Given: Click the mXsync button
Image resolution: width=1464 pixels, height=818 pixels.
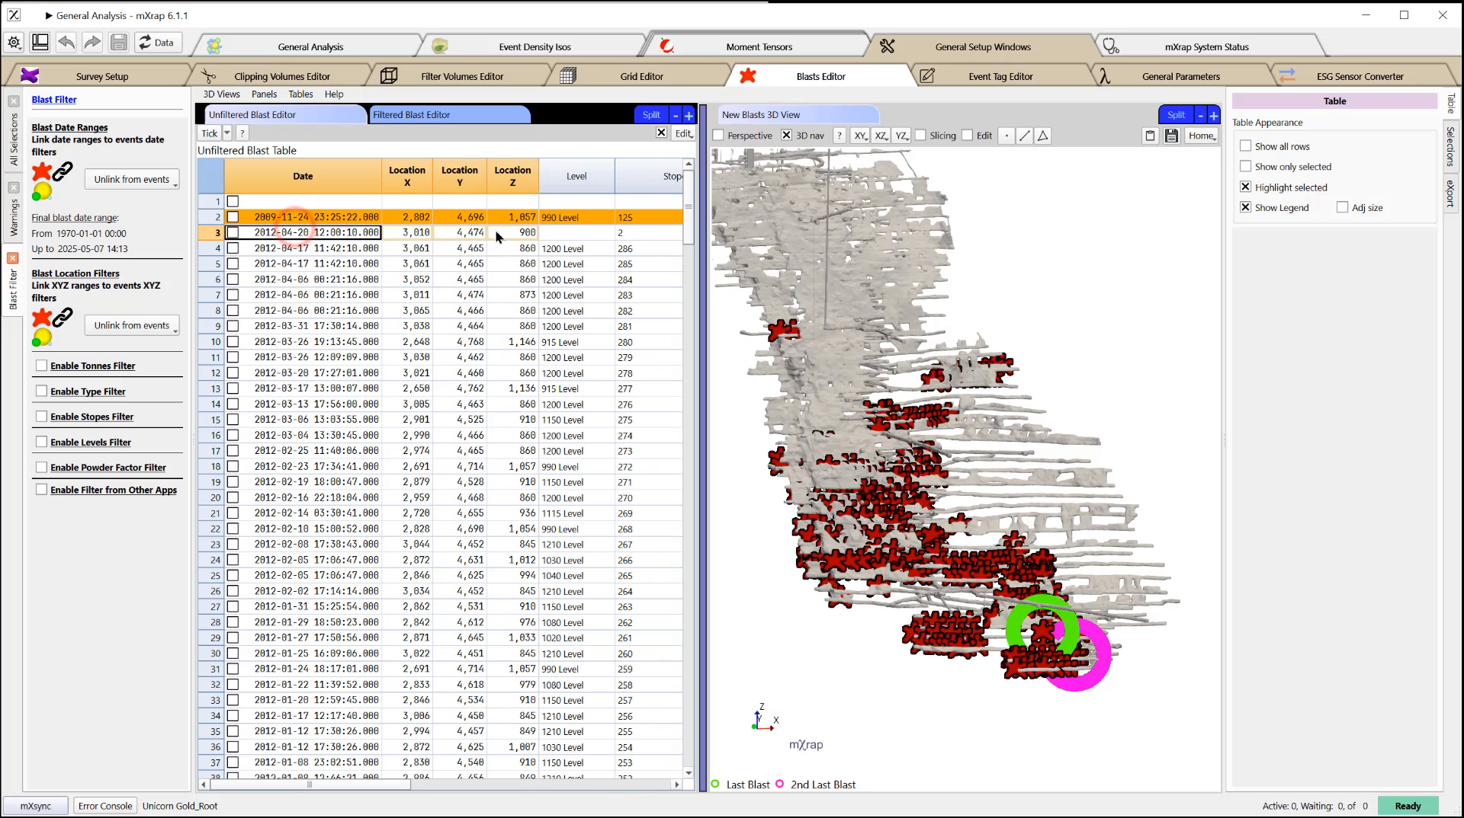Looking at the screenshot, I should point(36,806).
